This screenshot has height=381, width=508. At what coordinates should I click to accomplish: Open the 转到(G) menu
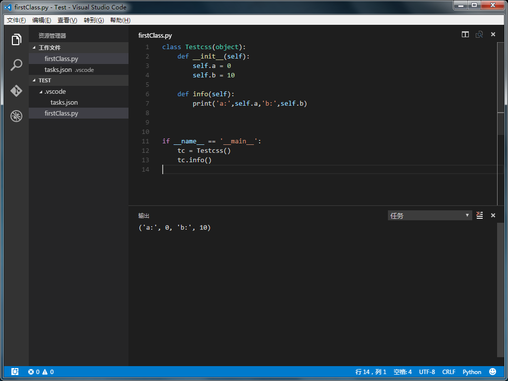tap(94, 20)
